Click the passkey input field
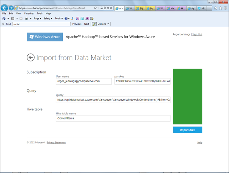The height and width of the screenshot is (173, 229). click(x=142, y=81)
